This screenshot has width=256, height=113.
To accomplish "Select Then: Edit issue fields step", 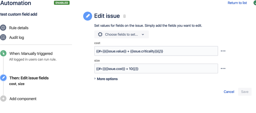I will [29, 78].
